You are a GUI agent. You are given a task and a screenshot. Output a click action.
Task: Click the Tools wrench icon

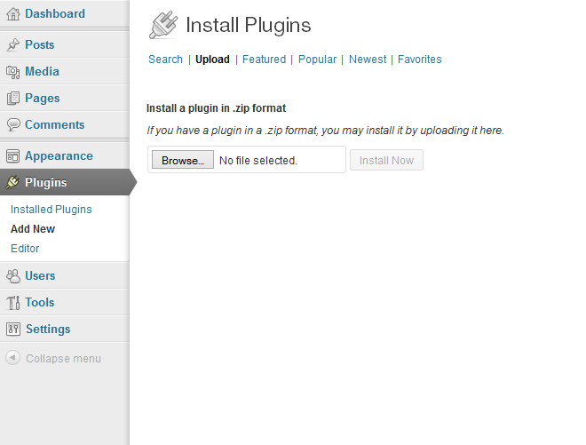coord(13,303)
